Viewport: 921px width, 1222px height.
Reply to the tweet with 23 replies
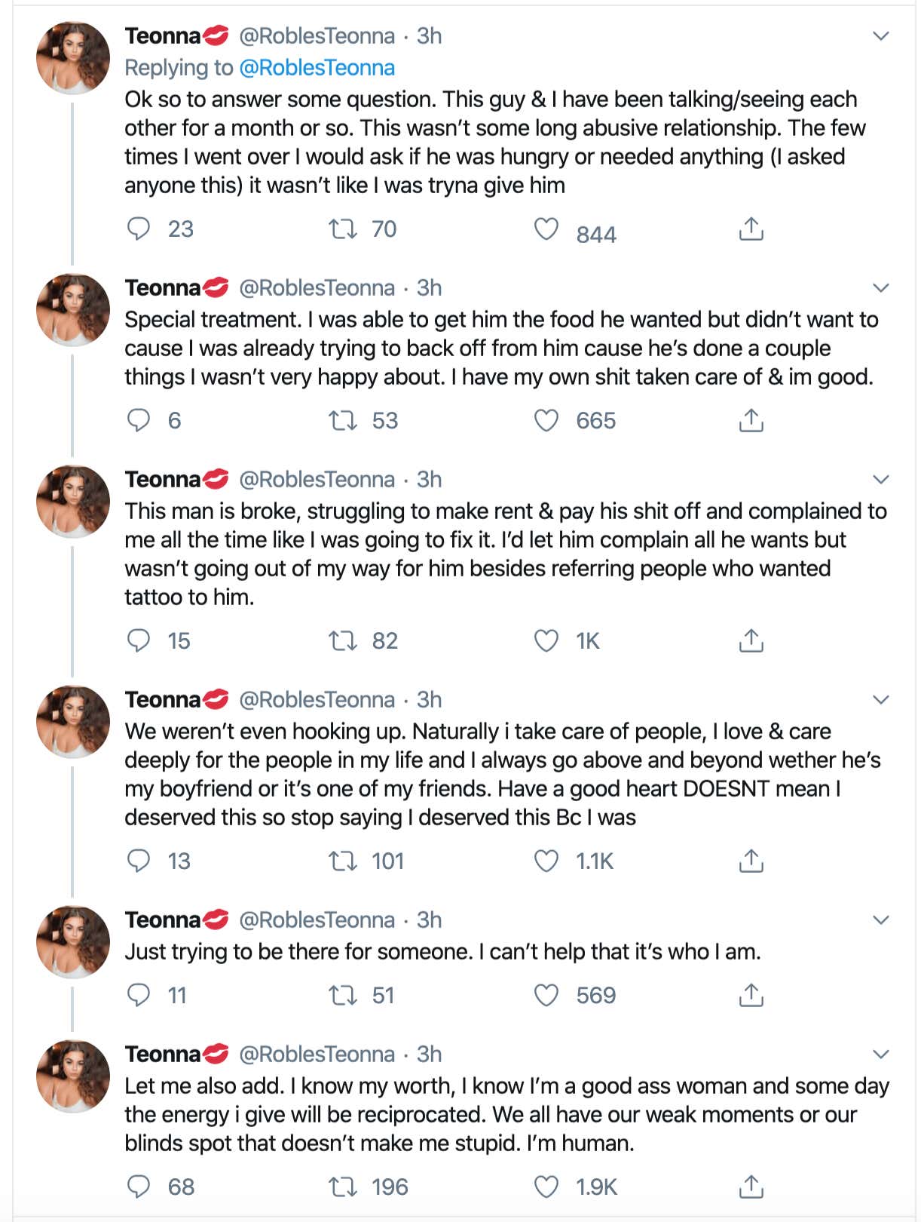[139, 229]
